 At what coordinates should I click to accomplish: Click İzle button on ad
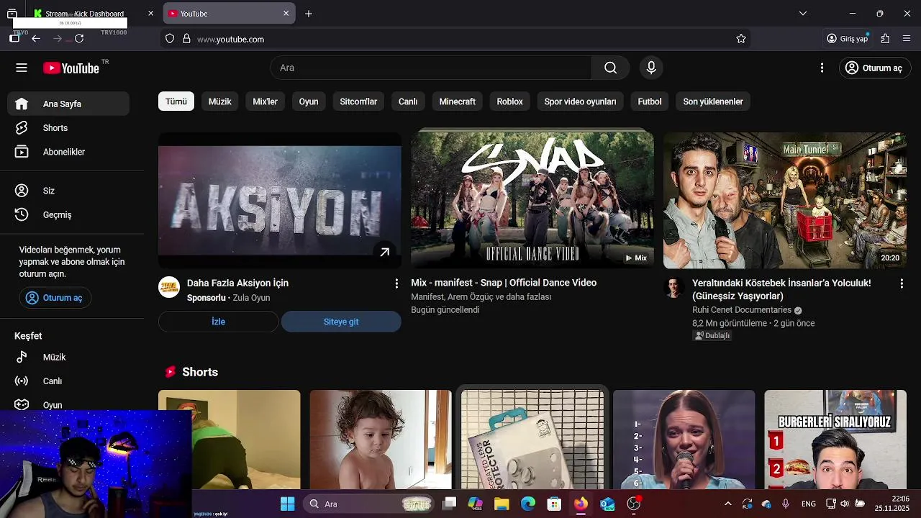[x=218, y=322]
